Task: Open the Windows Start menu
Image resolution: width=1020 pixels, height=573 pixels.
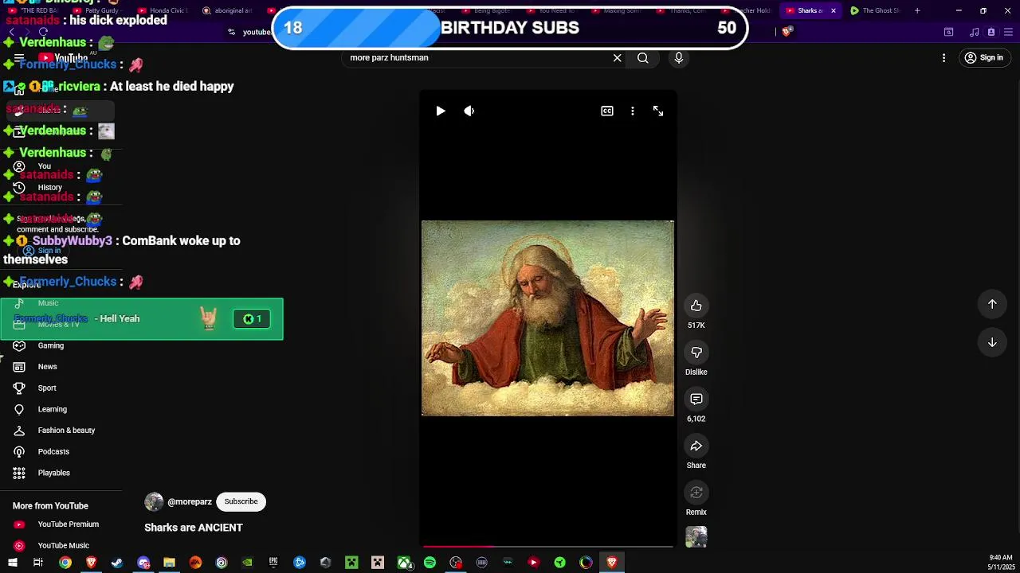Action: 13,563
